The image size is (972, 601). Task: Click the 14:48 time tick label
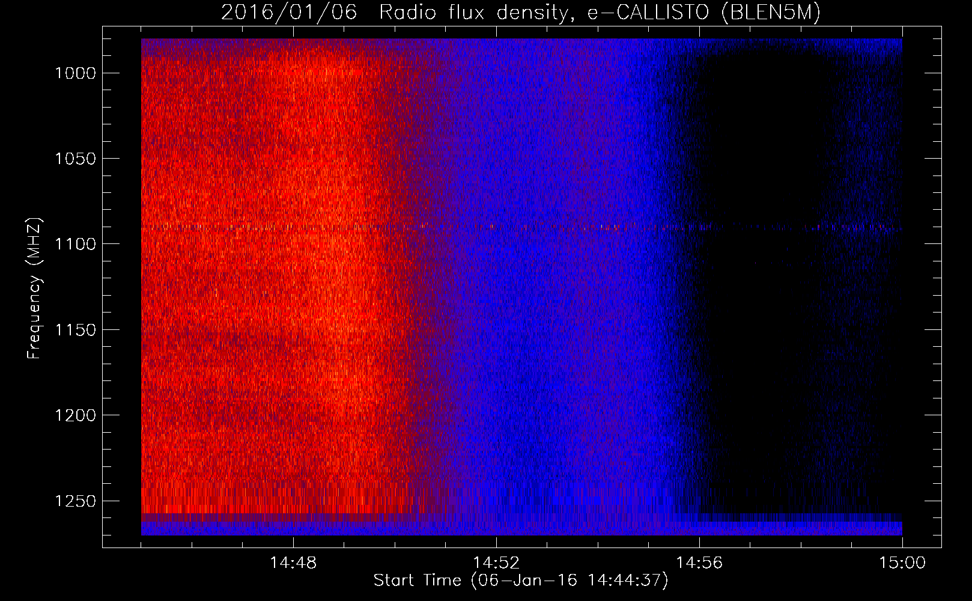[293, 563]
